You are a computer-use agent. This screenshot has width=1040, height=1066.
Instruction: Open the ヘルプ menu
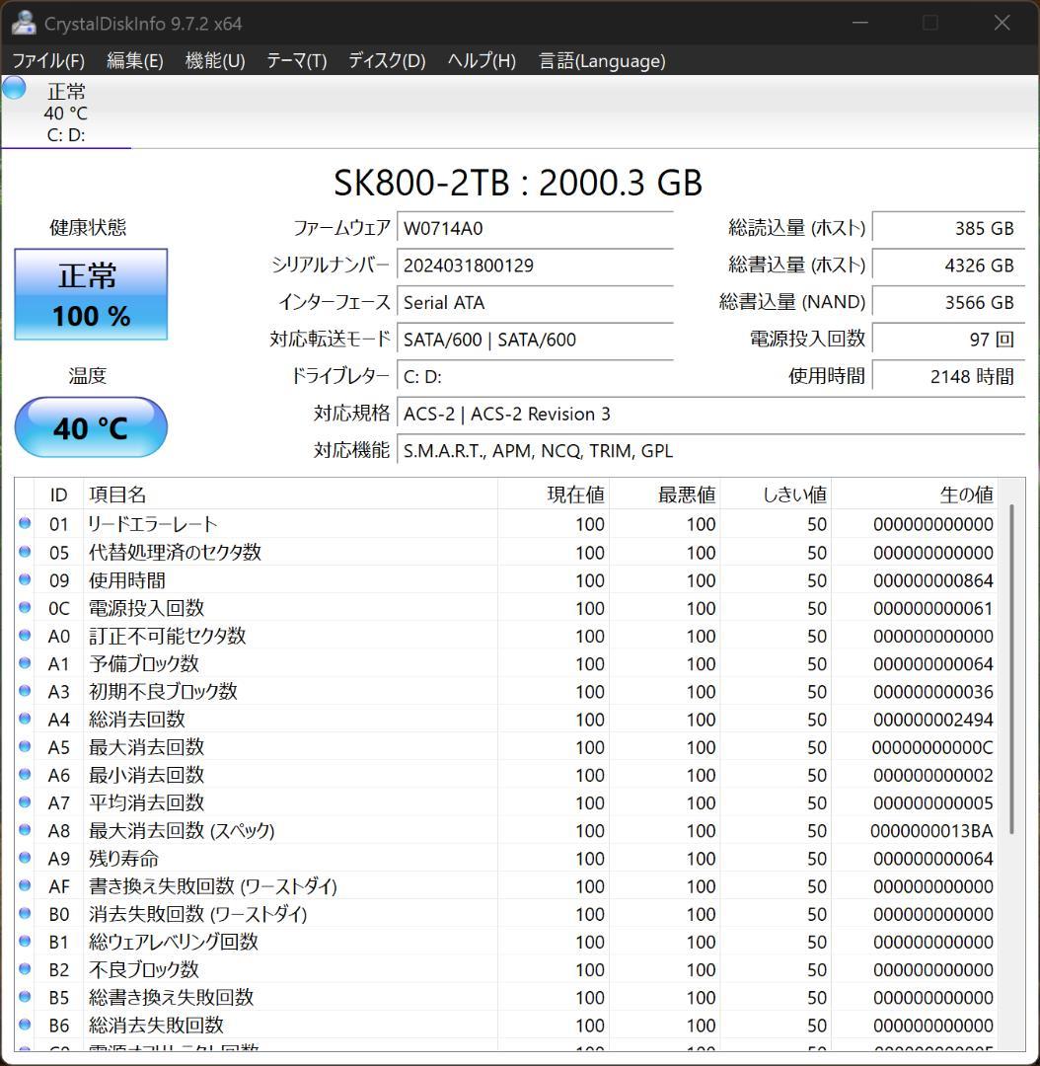coord(481,60)
